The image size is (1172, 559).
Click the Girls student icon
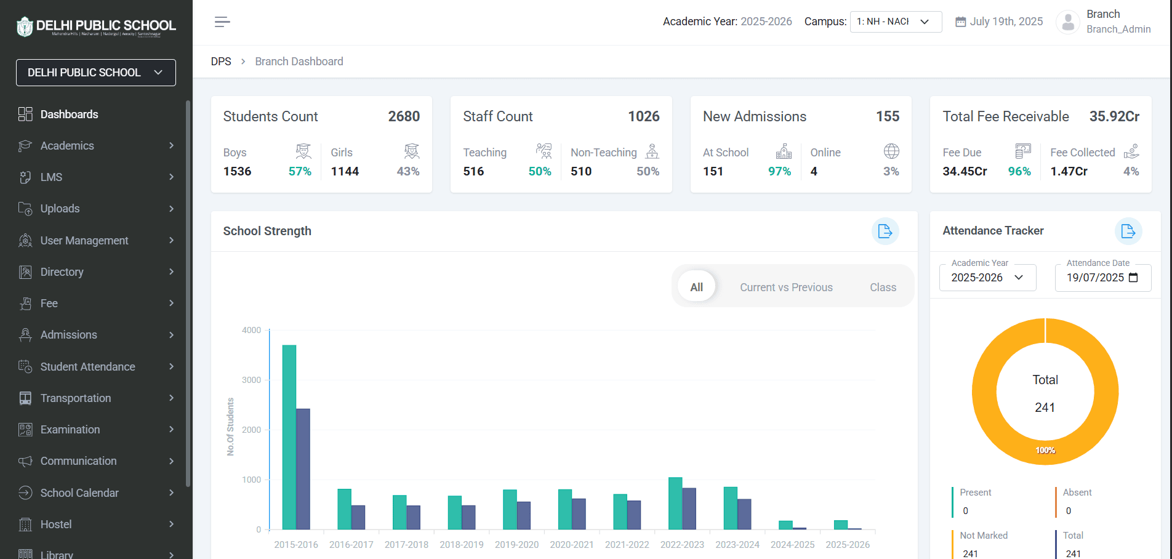(412, 151)
